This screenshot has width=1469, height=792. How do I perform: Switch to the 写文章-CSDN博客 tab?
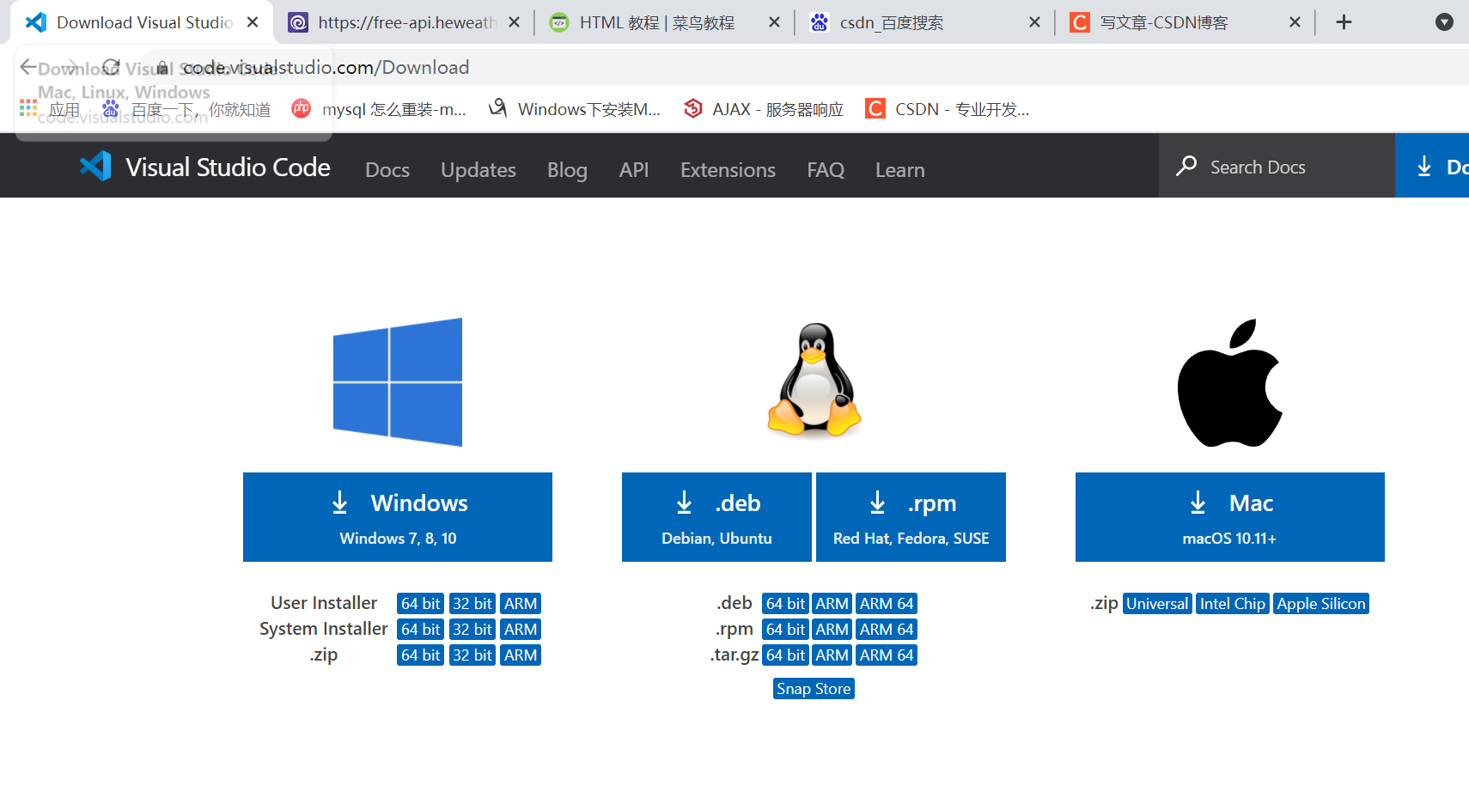[1185, 22]
